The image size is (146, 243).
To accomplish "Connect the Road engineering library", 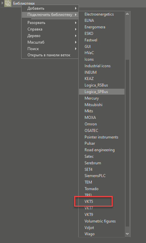I will pyautogui.click(x=102, y=150).
